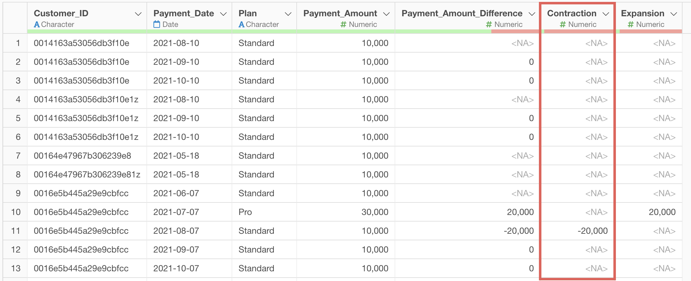Click the Numeric hash icon under Expansion
Image resolution: width=691 pixels, height=281 pixels.
[631, 24]
